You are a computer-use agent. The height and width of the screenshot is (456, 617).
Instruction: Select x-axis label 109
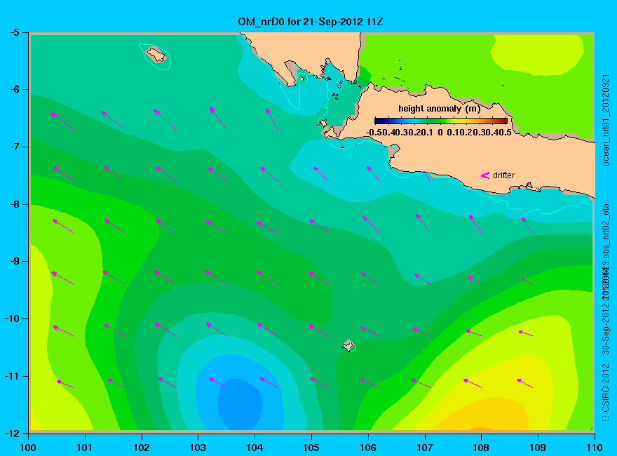538,448
